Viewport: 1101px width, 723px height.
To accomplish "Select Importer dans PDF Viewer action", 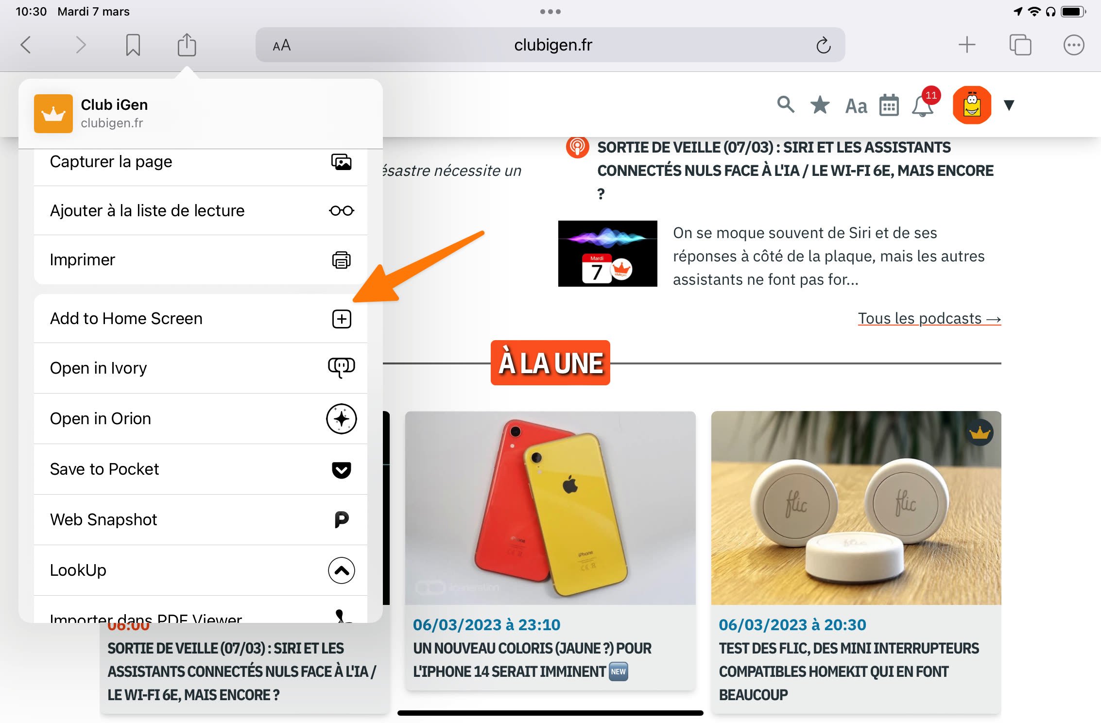I will coord(201,610).
